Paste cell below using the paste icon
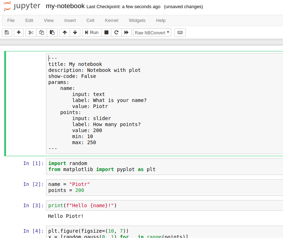Screen dimensions: 283x238 (x=51, y=32)
